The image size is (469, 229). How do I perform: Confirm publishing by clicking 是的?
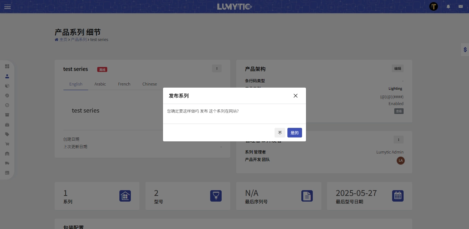tap(295, 132)
